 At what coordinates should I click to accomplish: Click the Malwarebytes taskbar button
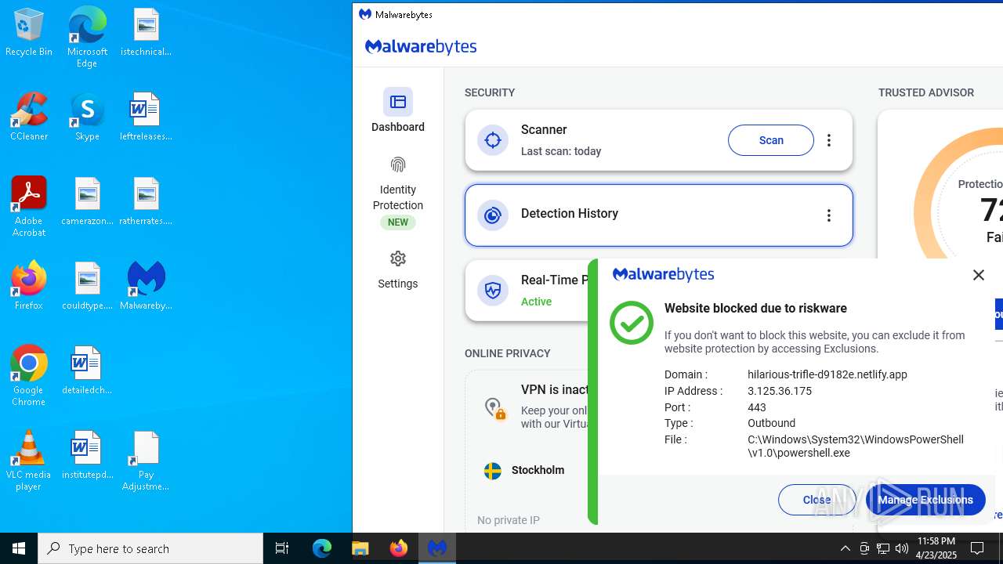437,548
